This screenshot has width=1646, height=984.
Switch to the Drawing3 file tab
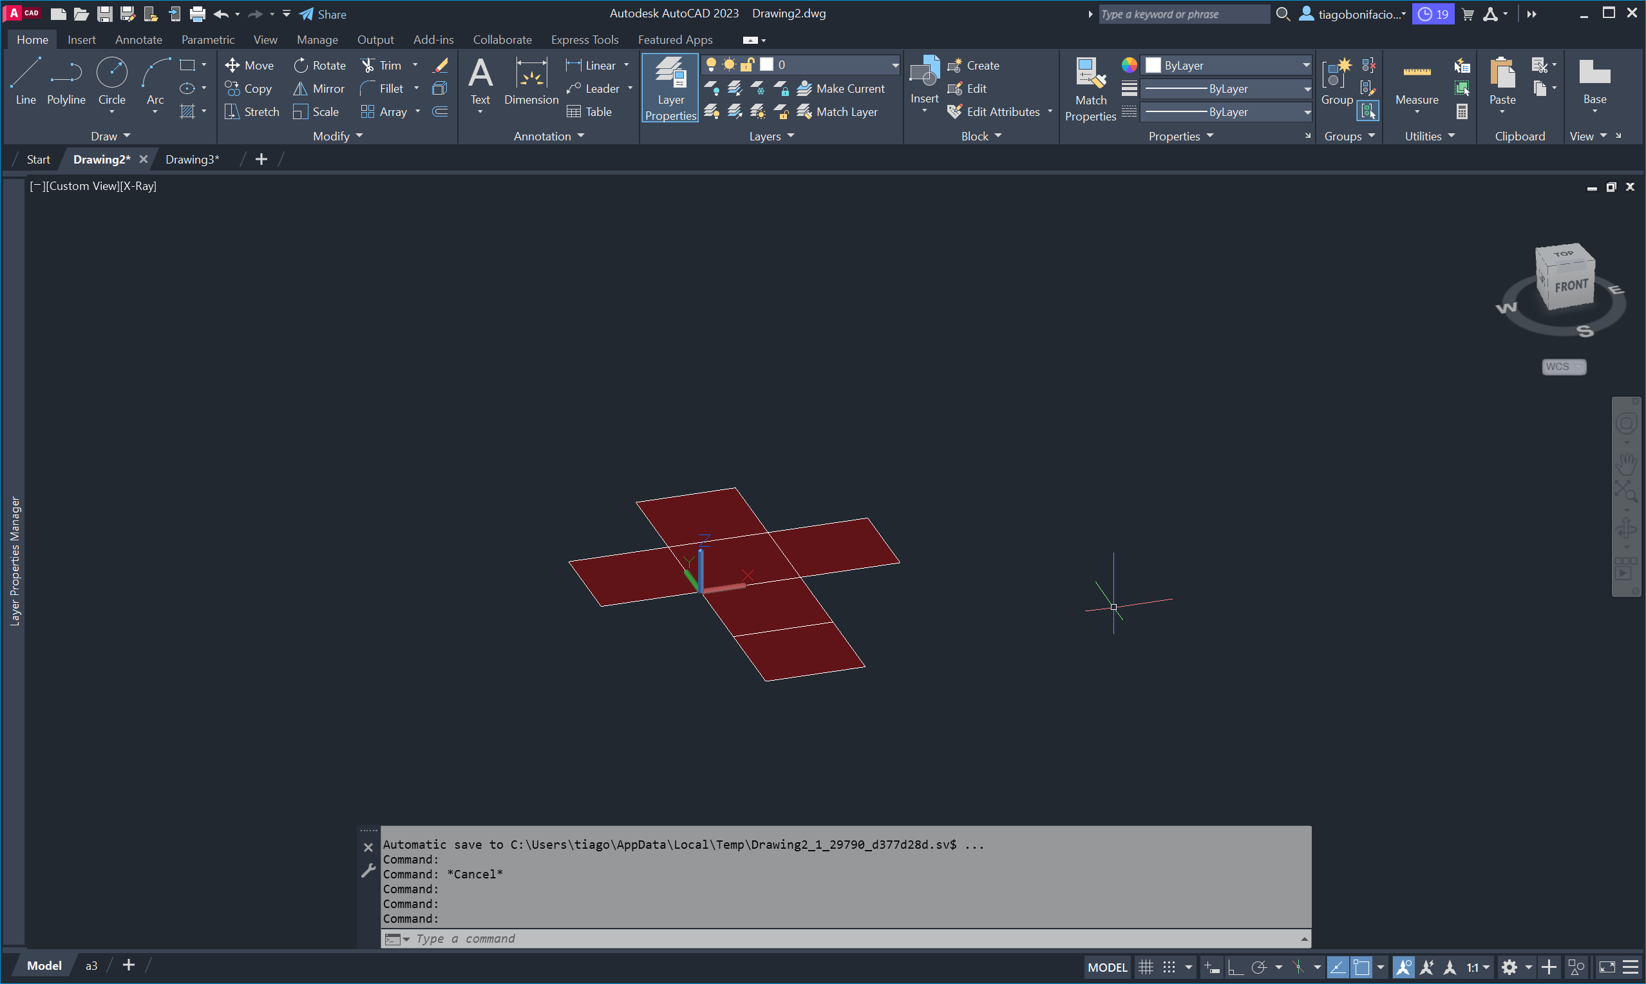coord(191,159)
